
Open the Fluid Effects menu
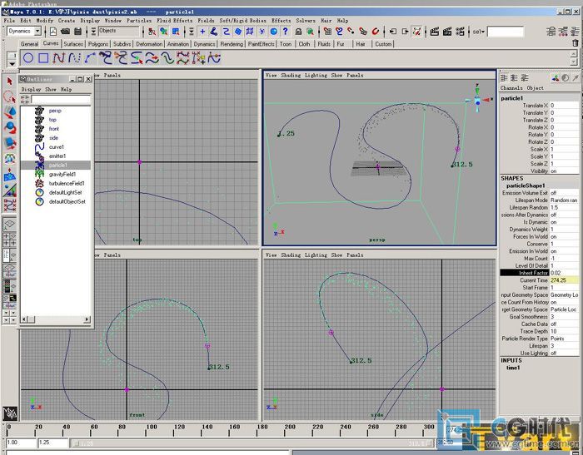[174, 21]
